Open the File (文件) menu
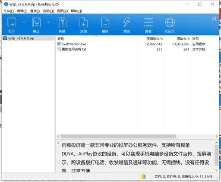221x182 pixels. (x=9, y=11)
